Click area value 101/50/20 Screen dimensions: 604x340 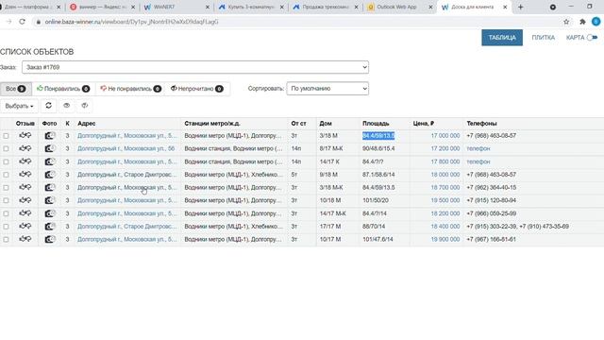pos(376,200)
